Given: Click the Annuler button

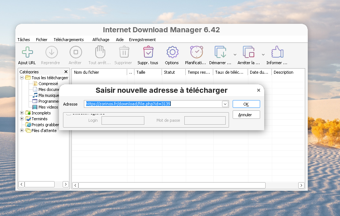Looking at the screenshot, I should (x=246, y=115).
